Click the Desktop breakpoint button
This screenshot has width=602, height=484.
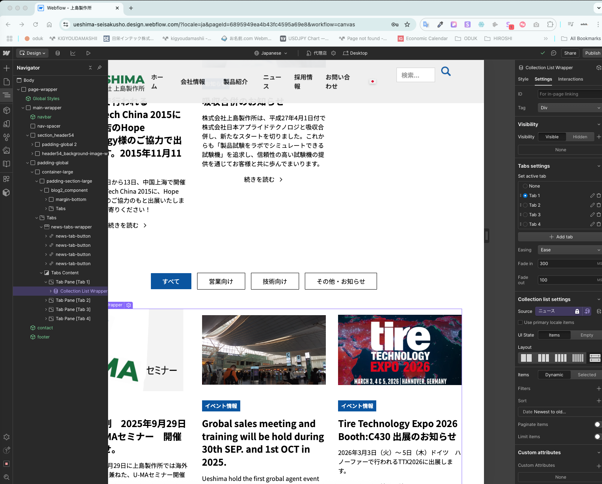[355, 53]
